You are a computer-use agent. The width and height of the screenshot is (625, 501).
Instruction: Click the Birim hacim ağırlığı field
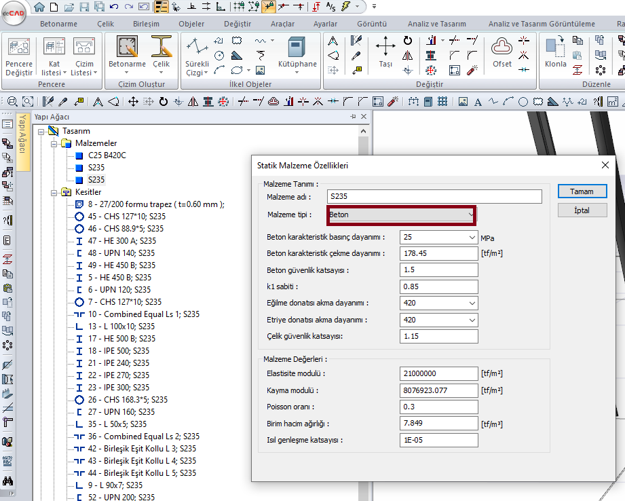(x=438, y=423)
